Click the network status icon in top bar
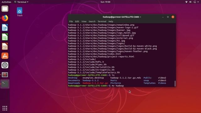This screenshot has width=201, height=113. pyautogui.click(x=186, y=2)
